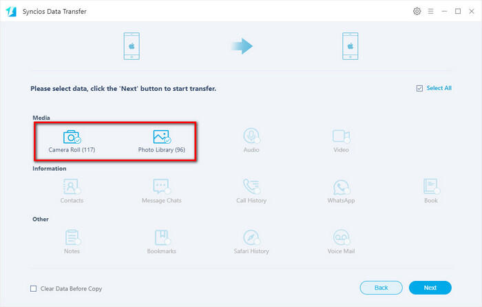Select the Camera Roll icon
Screen dimensions: 482x307
coord(72,136)
